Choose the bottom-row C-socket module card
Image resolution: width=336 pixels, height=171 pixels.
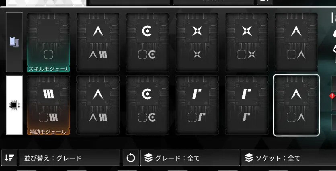[x=148, y=105]
